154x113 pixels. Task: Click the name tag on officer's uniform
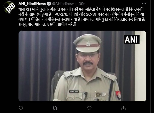coord(74,91)
